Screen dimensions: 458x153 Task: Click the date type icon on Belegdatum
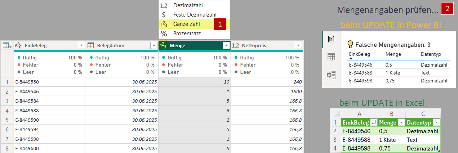[90, 45]
